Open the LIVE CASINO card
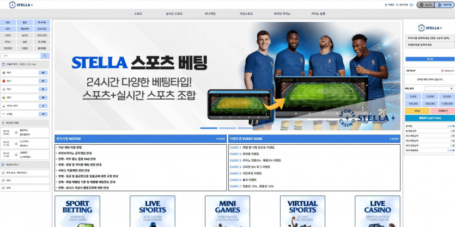Viewport: 455px width, 227px height. [378, 211]
